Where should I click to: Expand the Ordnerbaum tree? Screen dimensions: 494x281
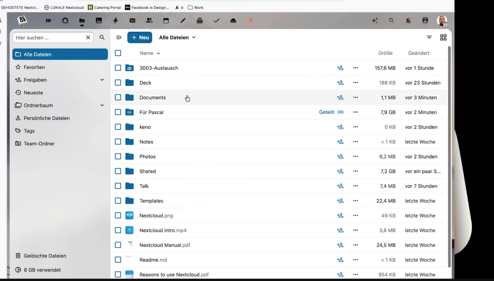[x=102, y=105]
